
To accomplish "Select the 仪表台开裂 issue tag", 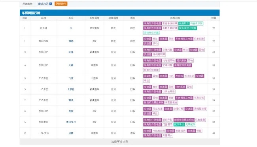I will click(169, 92).
